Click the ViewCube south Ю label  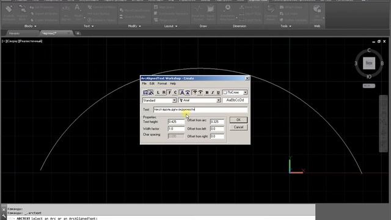coord(369,77)
